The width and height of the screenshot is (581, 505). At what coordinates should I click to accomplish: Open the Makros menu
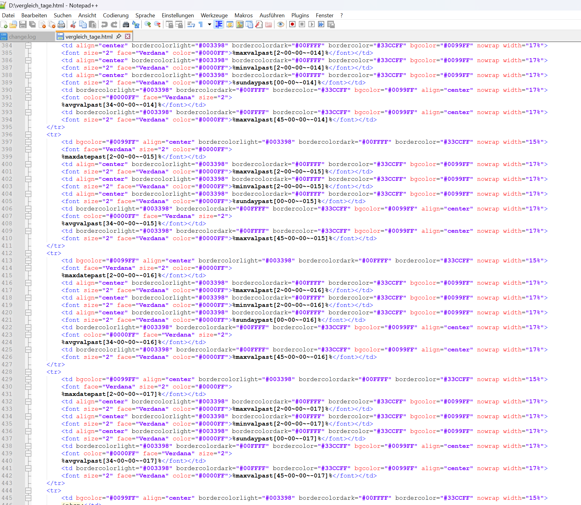(x=243, y=15)
